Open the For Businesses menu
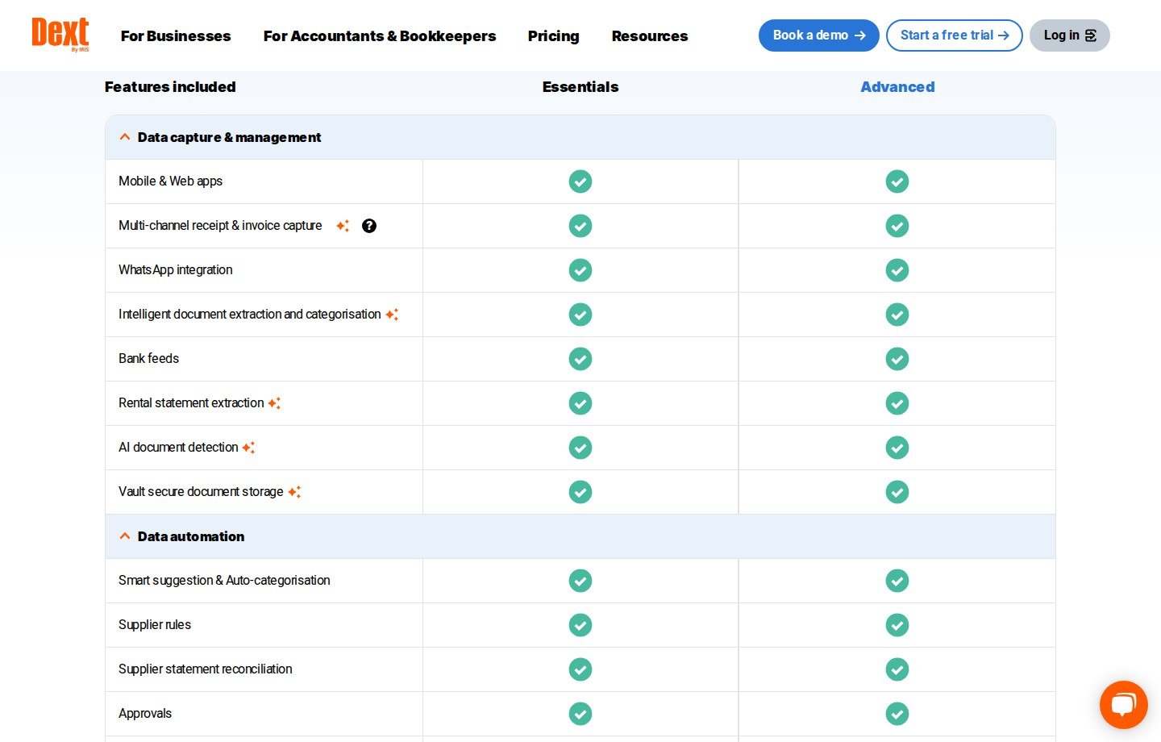The width and height of the screenshot is (1161, 742). [x=176, y=36]
